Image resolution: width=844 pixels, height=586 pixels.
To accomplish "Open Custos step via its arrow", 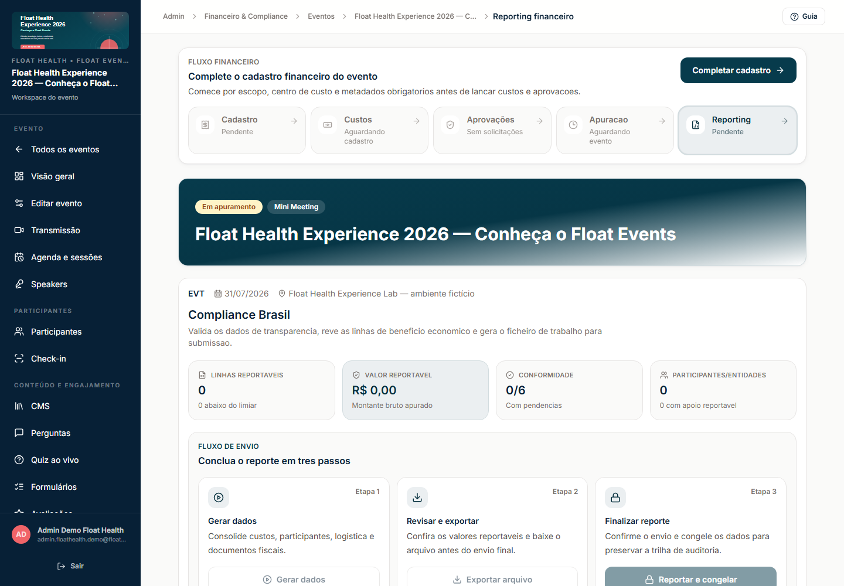I will [x=417, y=121].
